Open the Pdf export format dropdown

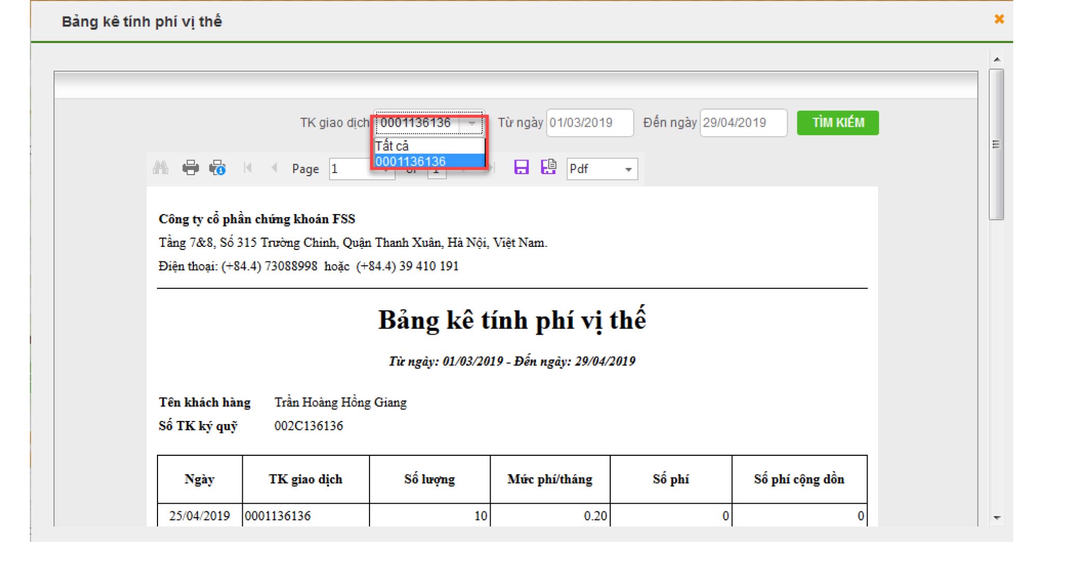tap(602, 169)
